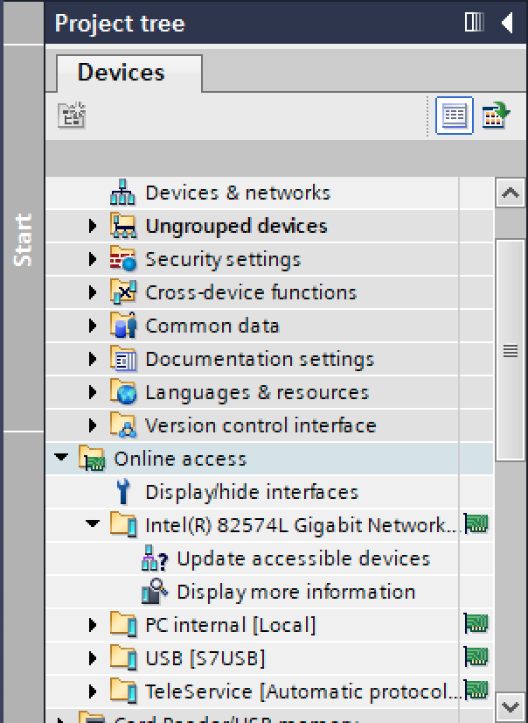Select PC internal [Local] entry
Screen dimensions: 528x723
(230, 626)
